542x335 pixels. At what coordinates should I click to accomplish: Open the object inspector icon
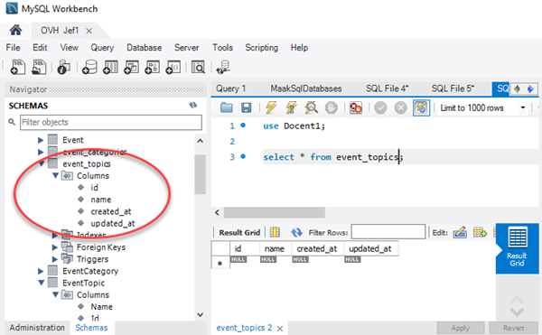point(63,67)
